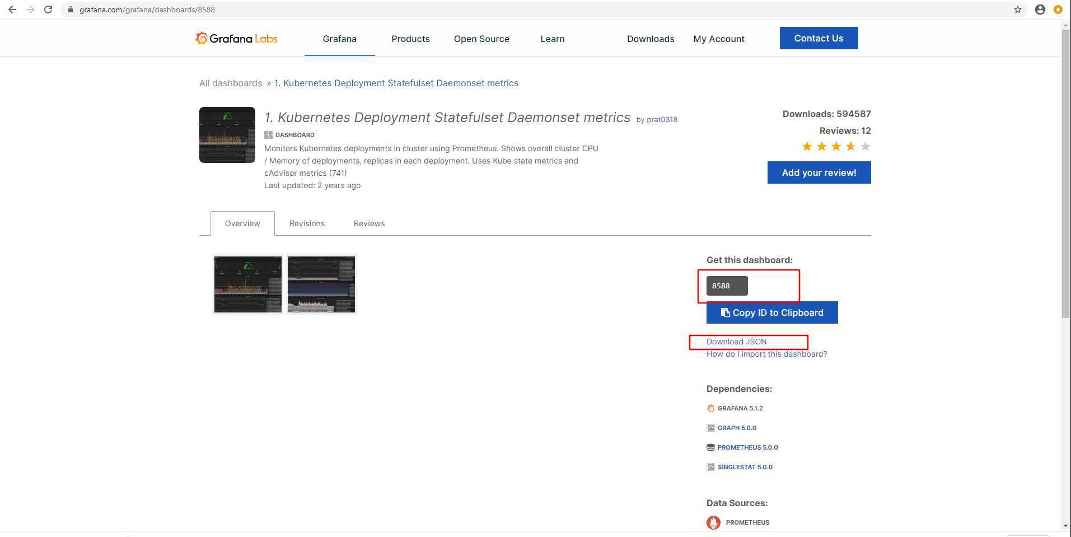
Task: Open the Products navigation menu
Action: tap(410, 39)
